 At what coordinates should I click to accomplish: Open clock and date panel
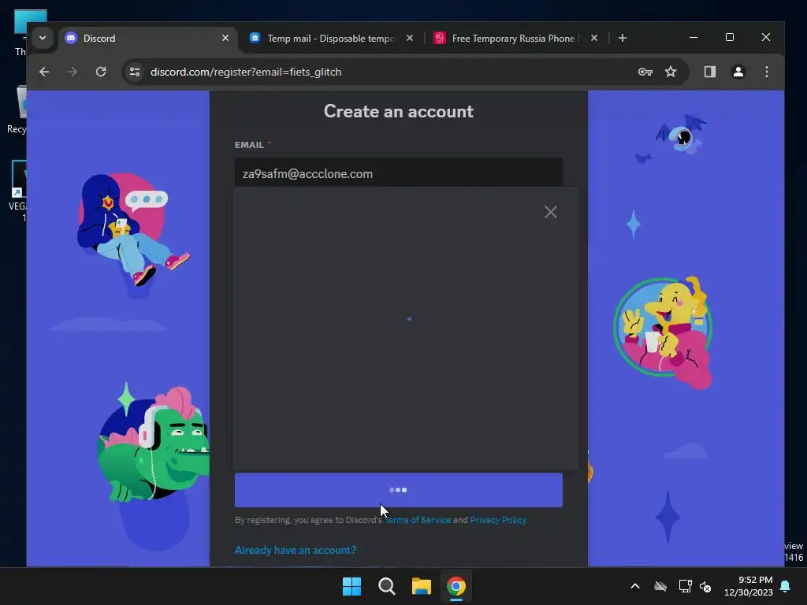tap(749, 586)
